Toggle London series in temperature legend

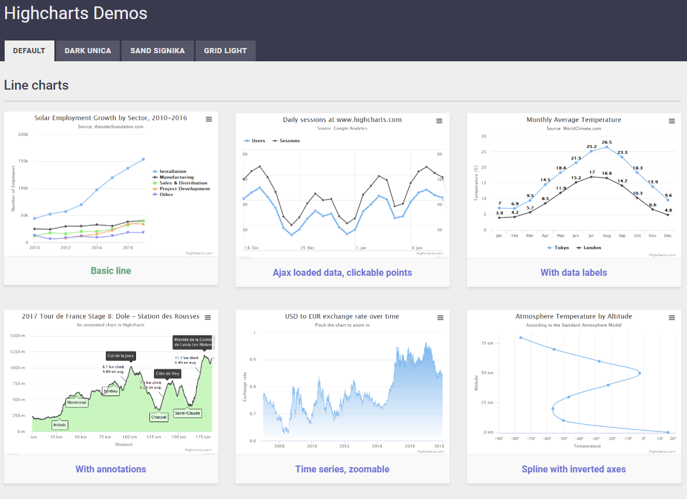[589, 247]
